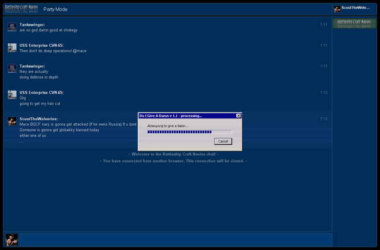Screen dimensions: 380x250
Task: Click message 'Then dont do deep operations! @mace'
Action: pos(53,51)
